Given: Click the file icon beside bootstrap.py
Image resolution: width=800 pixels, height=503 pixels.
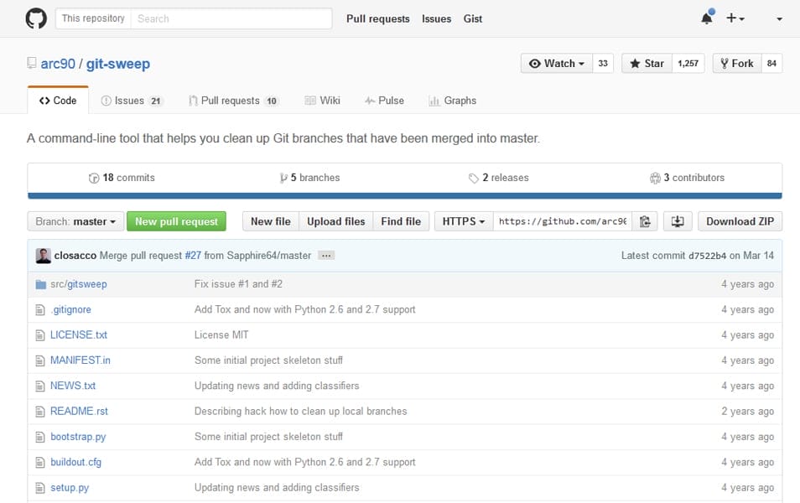Looking at the screenshot, I should pyautogui.click(x=40, y=438).
